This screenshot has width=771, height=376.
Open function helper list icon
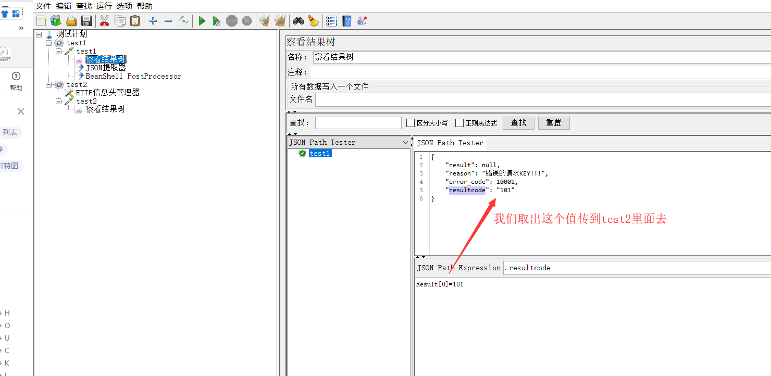[x=331, y=21]
